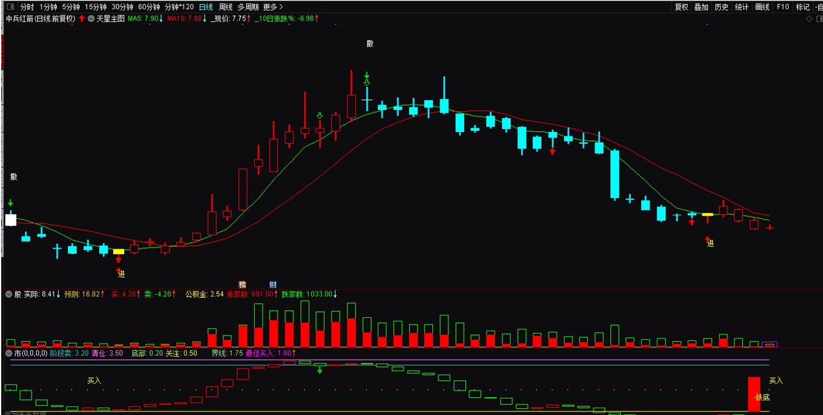Click the right-side 买入 label near 铁底

coord(776,380)
